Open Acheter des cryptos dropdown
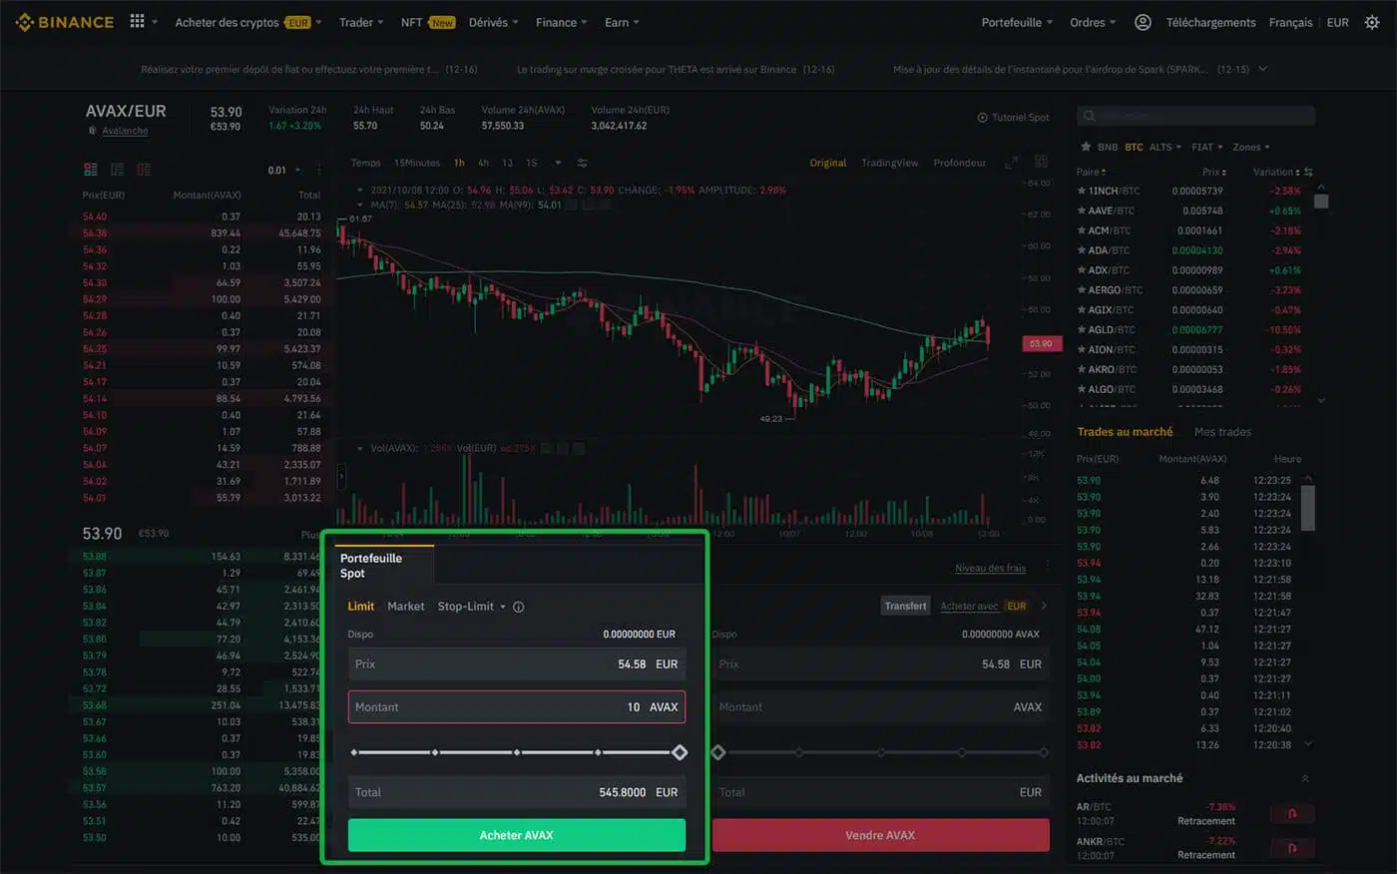This screenshot has width=1397, height=874. pyautogui.click(x=248, y=22)
